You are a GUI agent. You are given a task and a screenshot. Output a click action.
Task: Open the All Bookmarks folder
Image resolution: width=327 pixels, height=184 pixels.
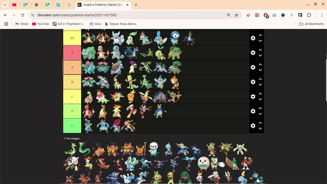coord(311,24)
